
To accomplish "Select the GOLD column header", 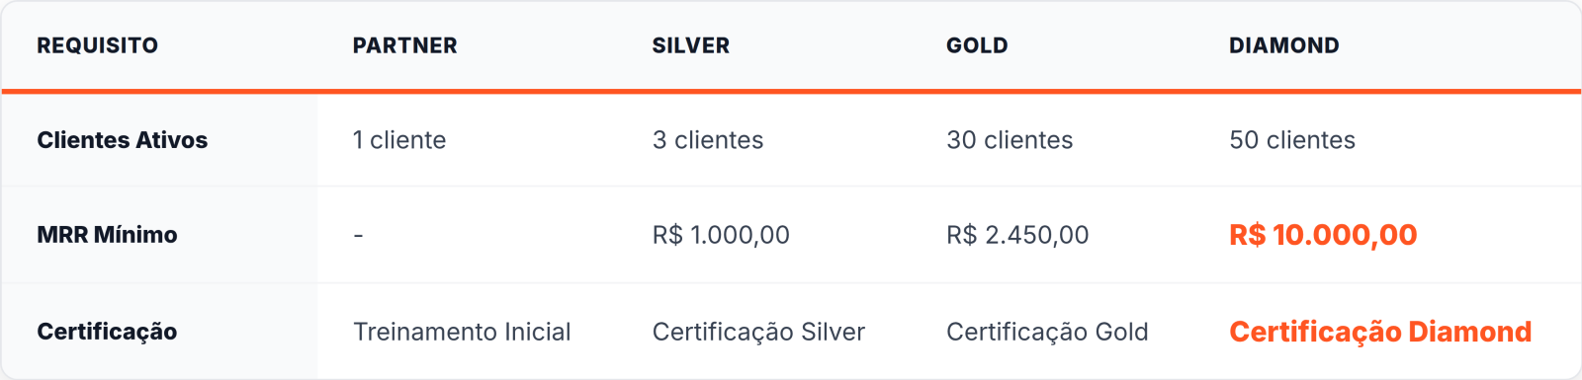I will pyautogui.click(x=977, y=45).
